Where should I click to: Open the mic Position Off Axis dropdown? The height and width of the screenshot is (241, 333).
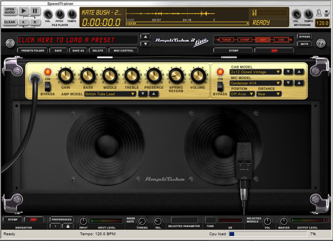[242, 94]
